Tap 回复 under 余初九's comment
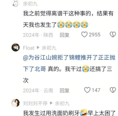The image size is (118, 116). tap(65, 35)
